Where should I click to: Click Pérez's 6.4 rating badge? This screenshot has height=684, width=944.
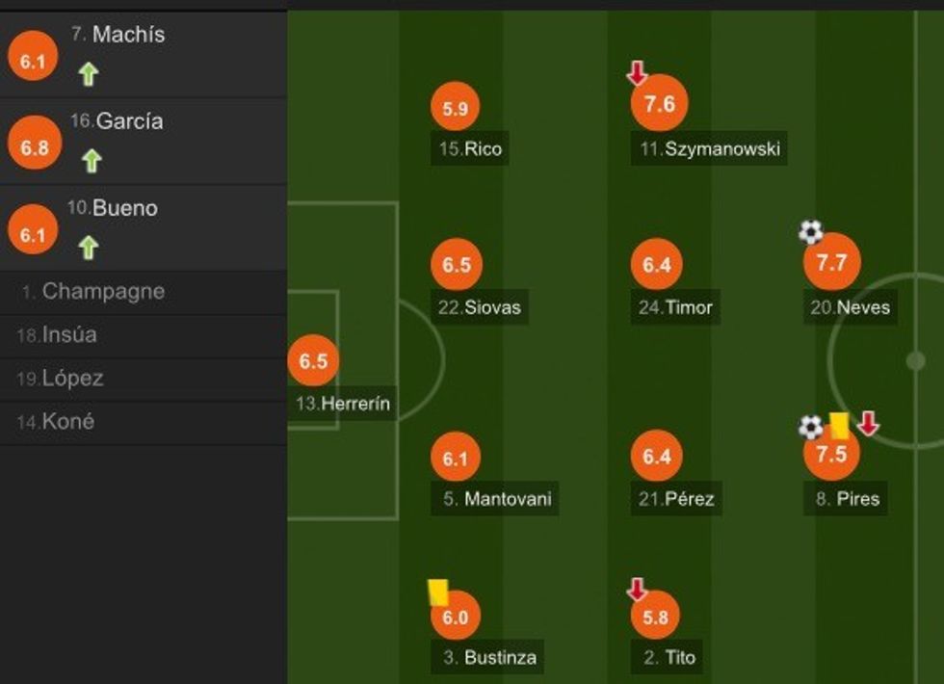pos(656,457)
